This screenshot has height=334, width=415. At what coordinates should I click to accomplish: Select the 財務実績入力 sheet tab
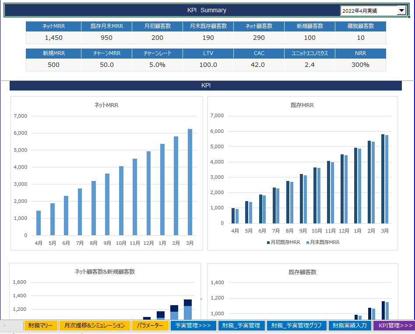coord(350,326)
